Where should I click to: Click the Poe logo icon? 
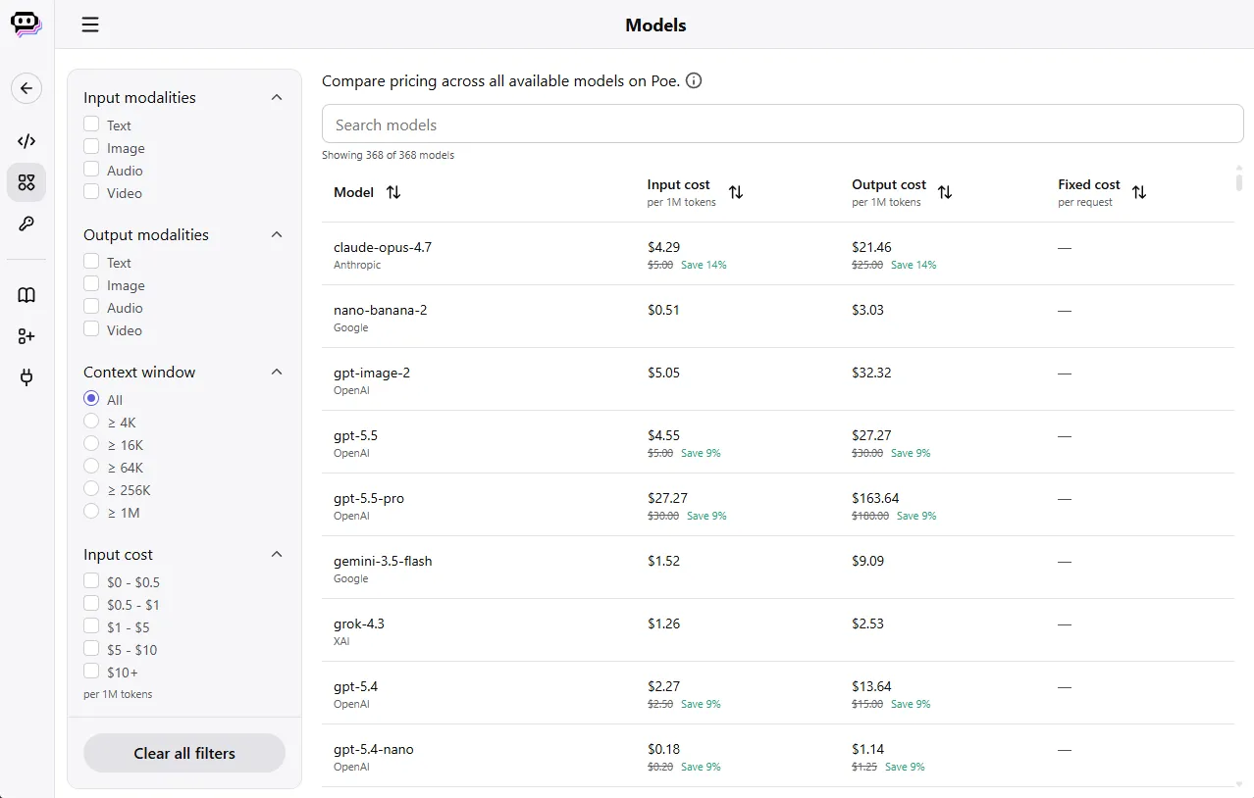pos(26,25)
